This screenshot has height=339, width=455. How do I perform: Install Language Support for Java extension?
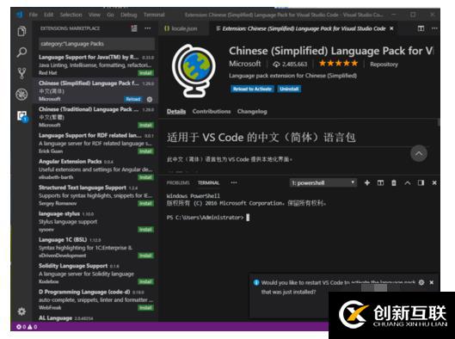[145, 73]
